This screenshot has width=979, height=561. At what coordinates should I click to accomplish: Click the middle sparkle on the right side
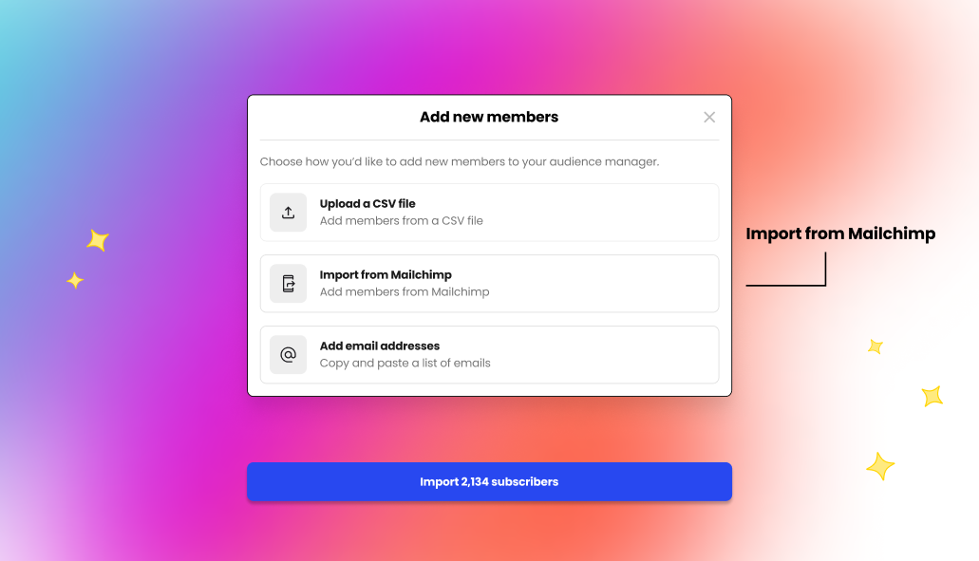coord(932,396)
